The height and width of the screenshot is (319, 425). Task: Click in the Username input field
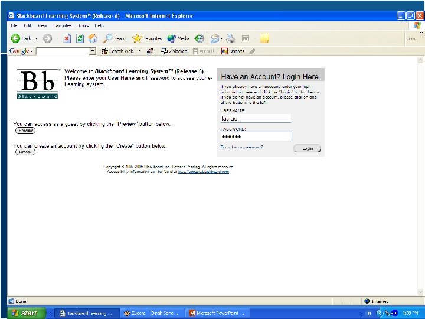click(x=256, y=118)
